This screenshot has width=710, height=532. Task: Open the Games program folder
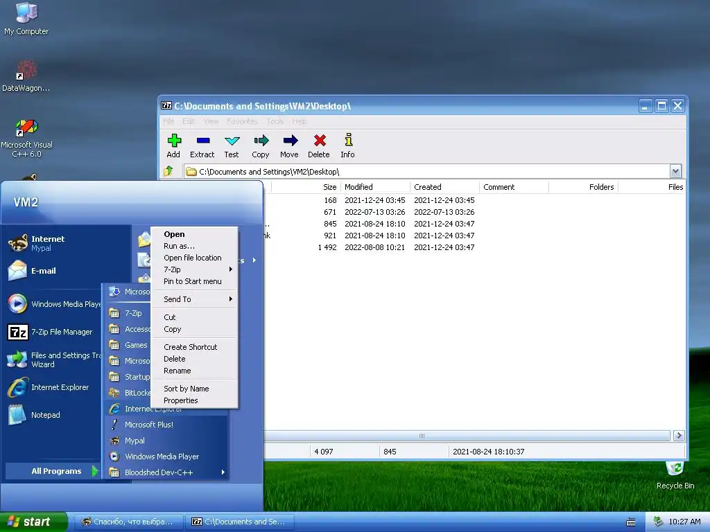pos(128,345)
